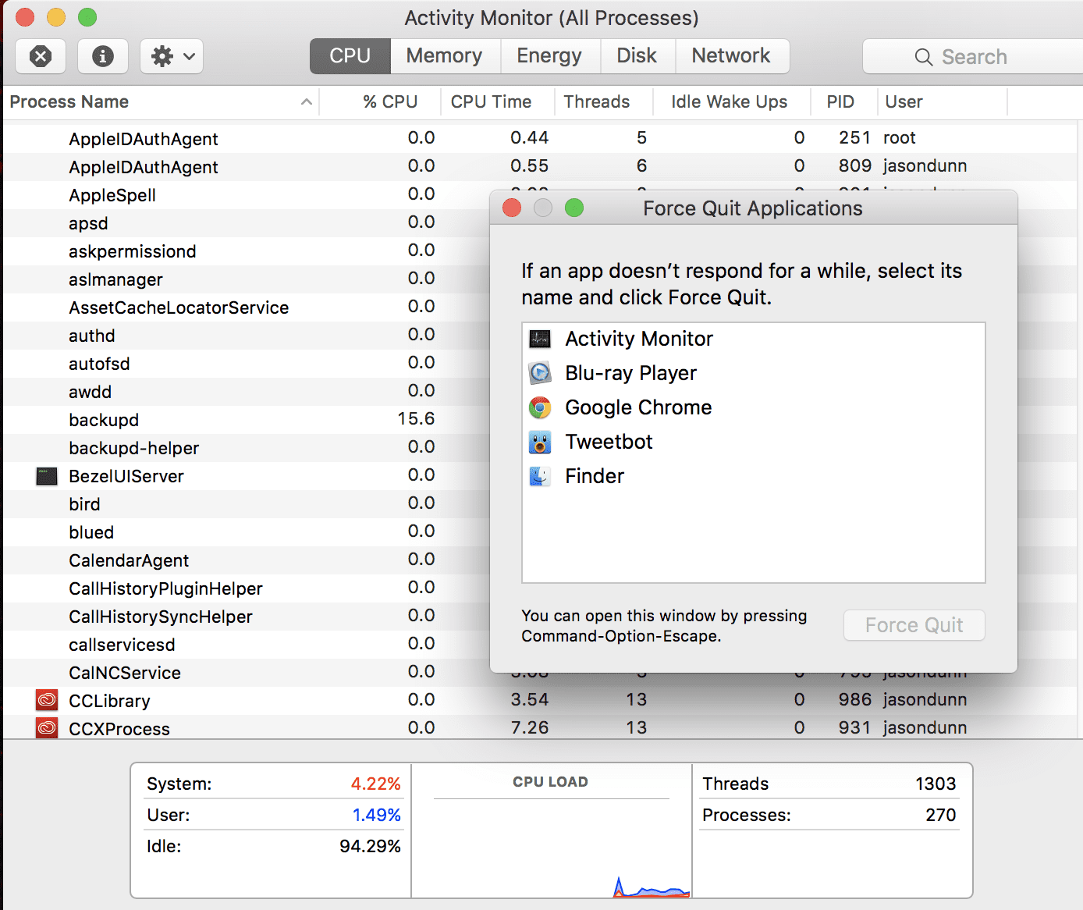
Task: Click the Processes count 270
Action: (940, 815)
